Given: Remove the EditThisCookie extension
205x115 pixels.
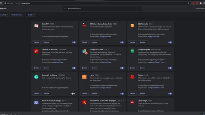Looking at the screenshot, I should [x=143, y=42].
